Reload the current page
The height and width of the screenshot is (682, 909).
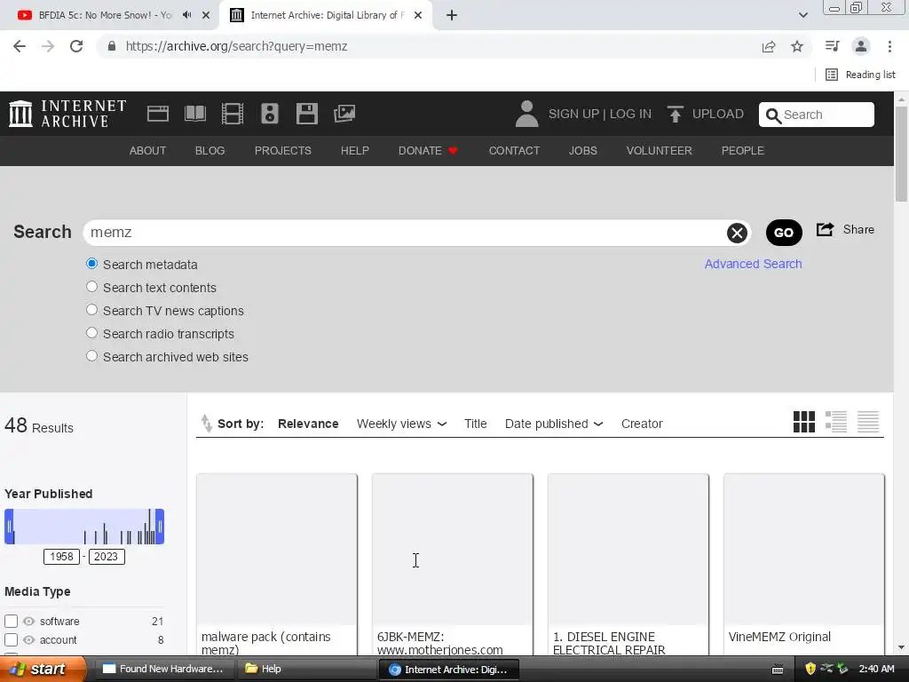point(76,46)
